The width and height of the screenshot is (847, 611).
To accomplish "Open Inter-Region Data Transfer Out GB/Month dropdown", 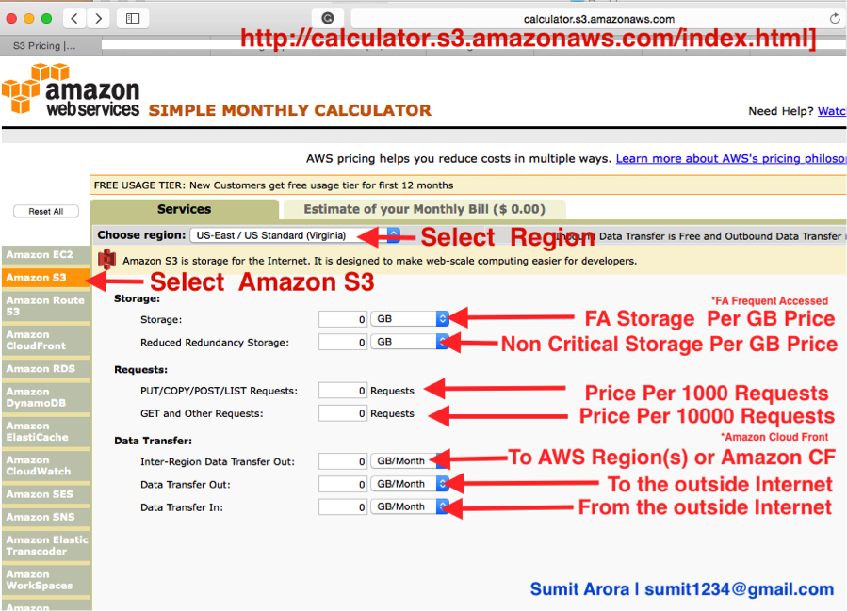I will pos(410,461).
